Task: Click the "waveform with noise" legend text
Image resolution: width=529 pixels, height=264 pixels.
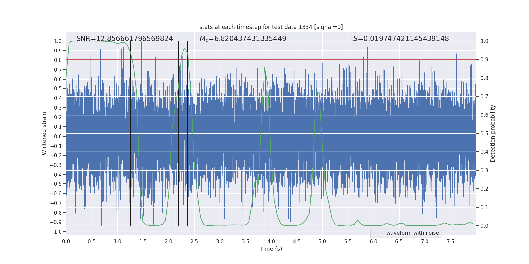Action: click(413, 233)
